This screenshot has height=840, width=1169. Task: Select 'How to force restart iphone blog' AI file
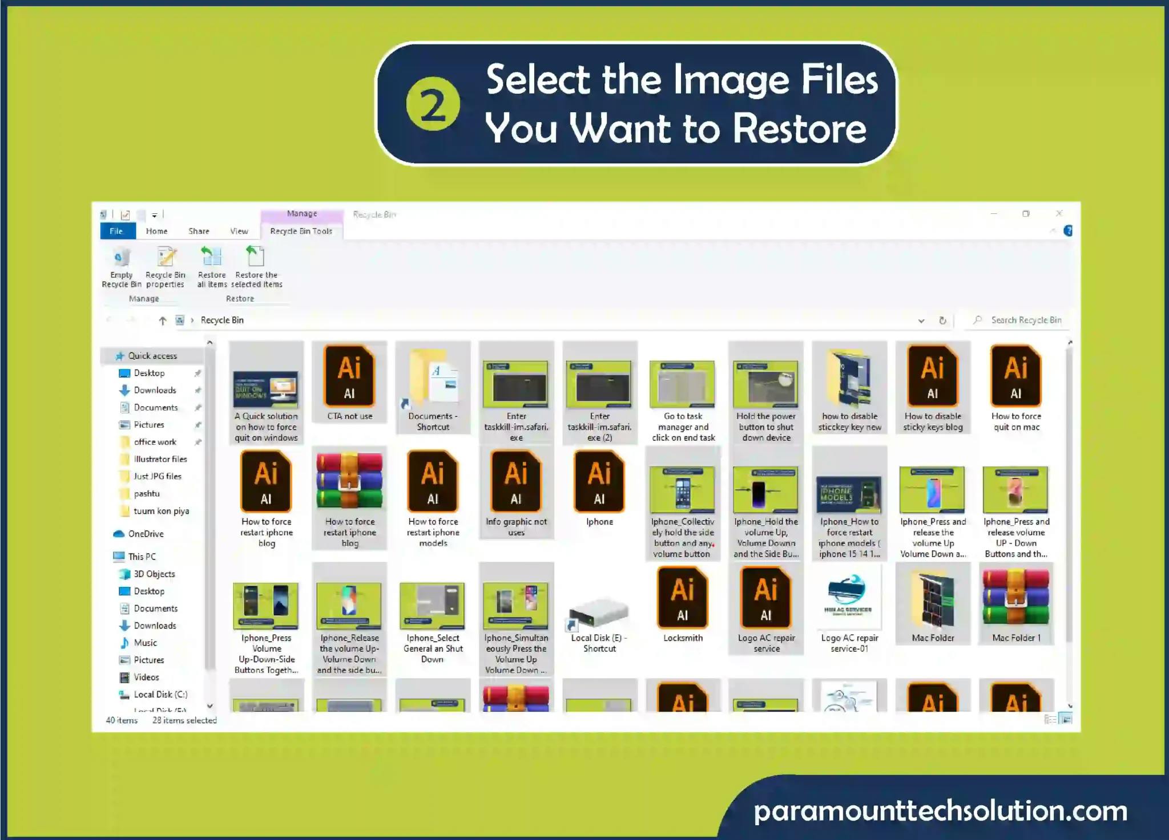[266, 498]
